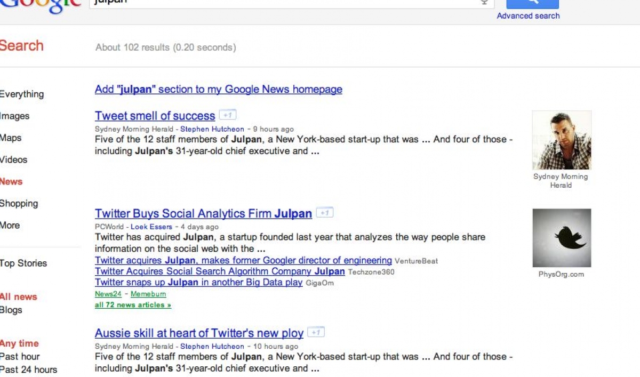The height and width of the screenshot is (377, 640).
Task: Click +1 button beside Aussie skill headline
Action: tap(316, 333)
